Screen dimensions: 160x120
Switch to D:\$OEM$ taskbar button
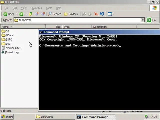(x=55, y=117)
